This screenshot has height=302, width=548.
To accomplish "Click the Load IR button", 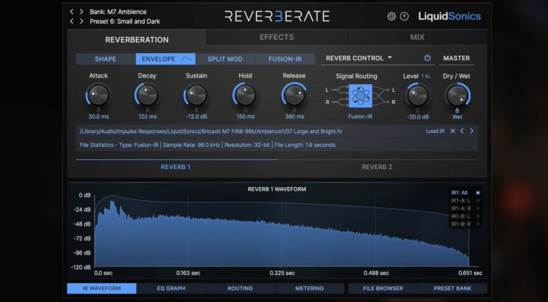I will point(435,131).
